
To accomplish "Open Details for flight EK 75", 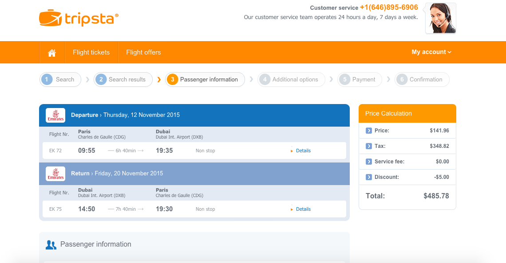I will pos(303,209).
